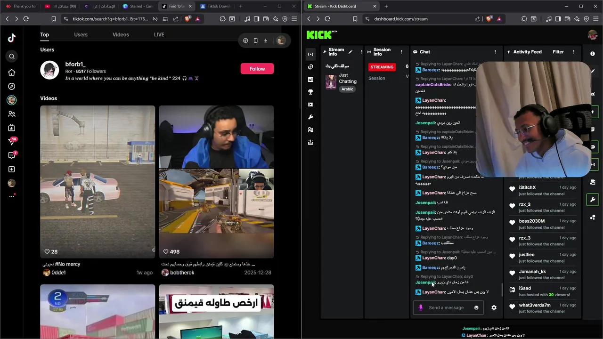Select the Top tab in TikTok search
This screenshot has width=603, height=339.
click(44, 35)
